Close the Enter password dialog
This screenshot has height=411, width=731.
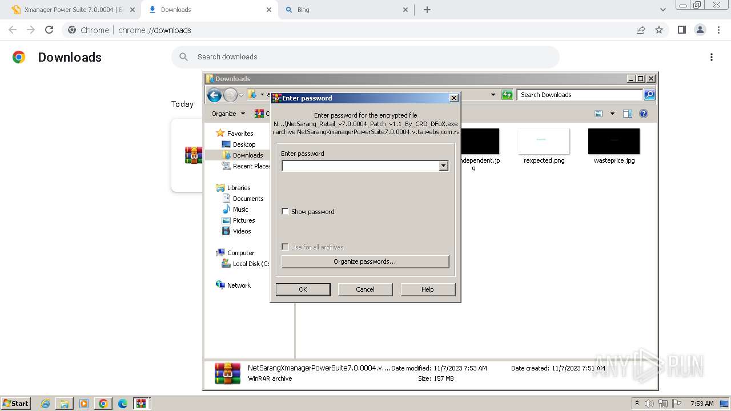click(x=454, y=98)
